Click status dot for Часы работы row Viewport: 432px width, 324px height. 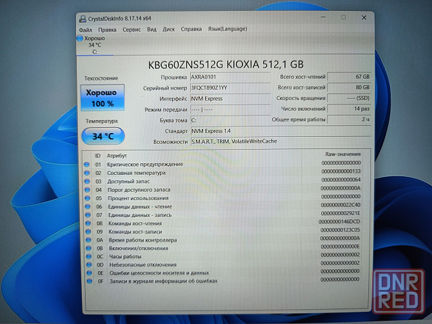click(x=89, y=256)
